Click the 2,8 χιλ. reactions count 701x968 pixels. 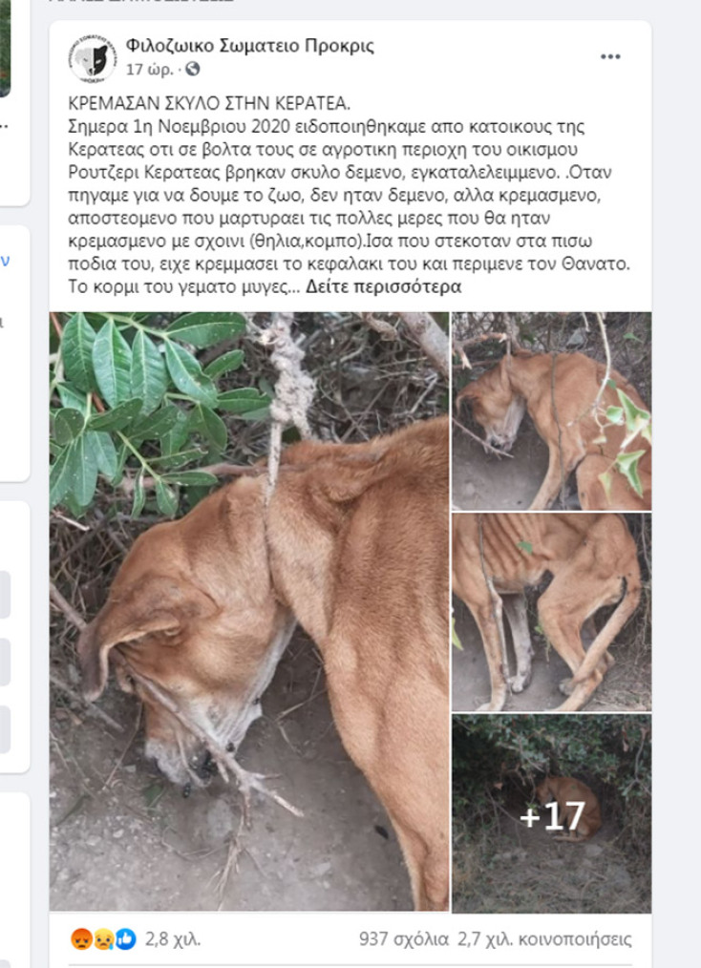click(173, 939)
